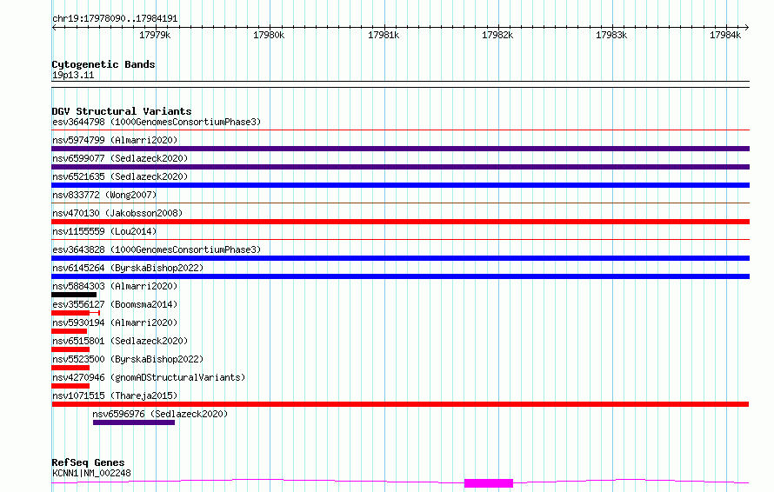Screen dimensions: 774x492
Task: Select the blue bar under esv3643828
Action: [400, 258]
